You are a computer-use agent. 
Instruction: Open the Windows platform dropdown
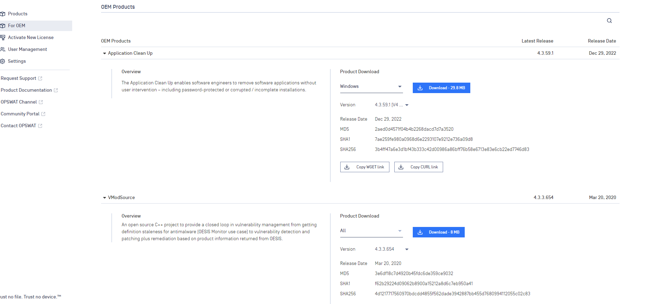pos(371,86)
